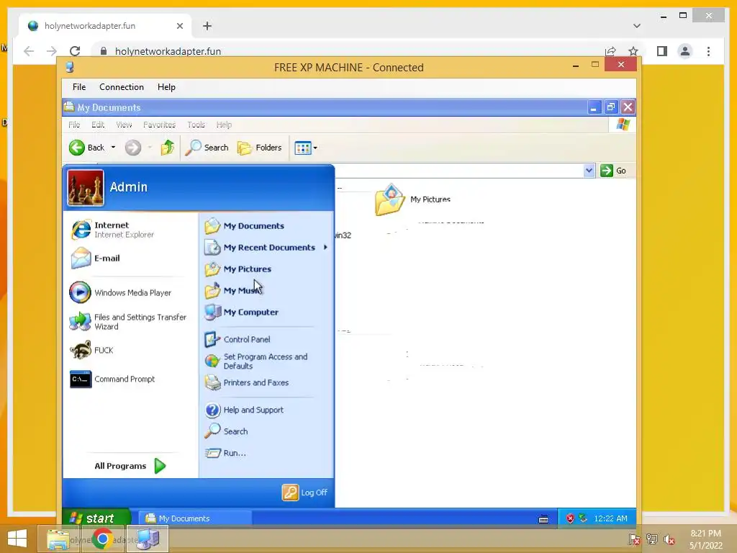Open File menu of FREE XP MACHINE
737x553 pixels.
point(79,87)
